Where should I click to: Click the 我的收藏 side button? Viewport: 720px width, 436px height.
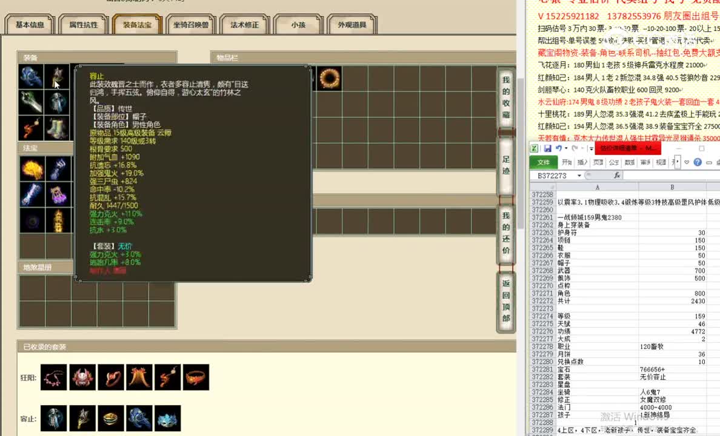[506, 97]
